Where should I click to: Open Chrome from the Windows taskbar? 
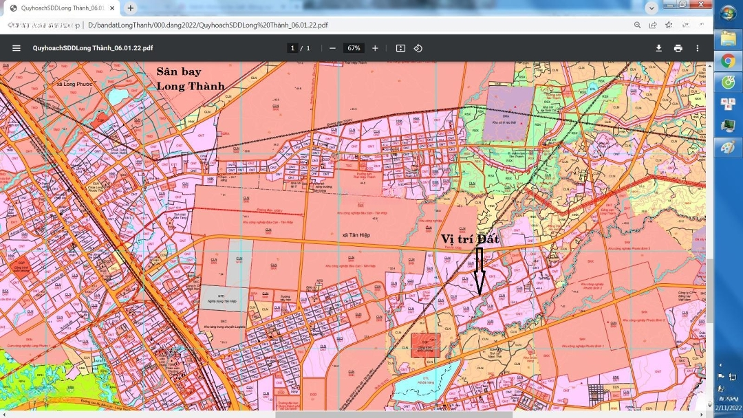click(x=728, y=60)
